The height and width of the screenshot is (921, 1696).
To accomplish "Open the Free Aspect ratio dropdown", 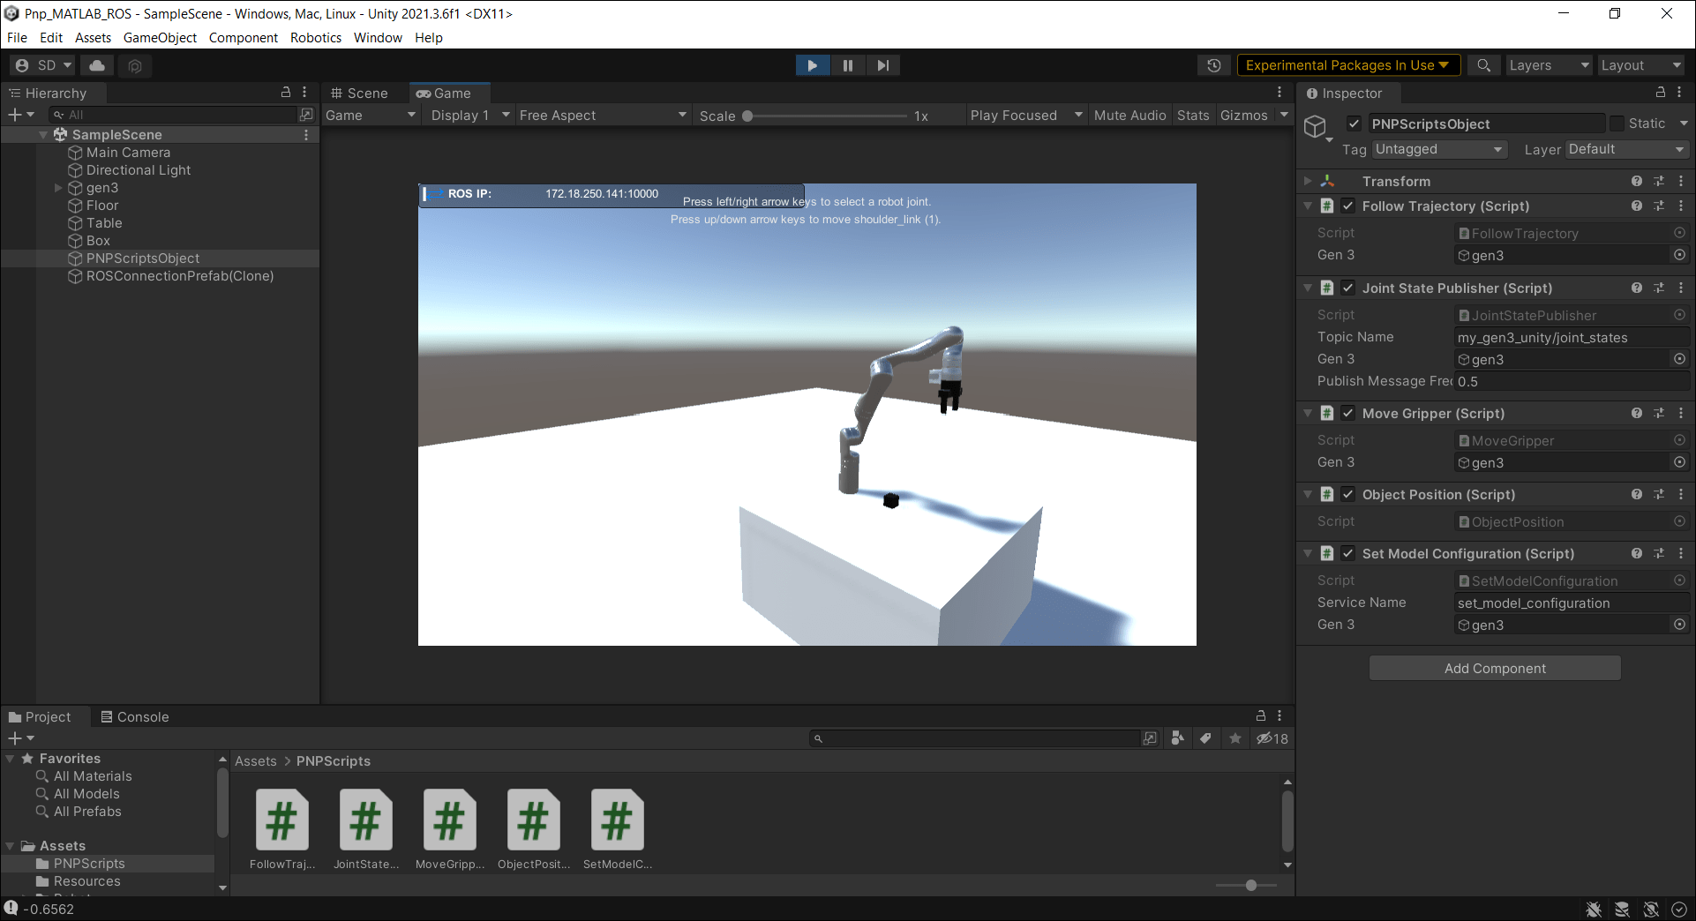I will coord(603,115).
